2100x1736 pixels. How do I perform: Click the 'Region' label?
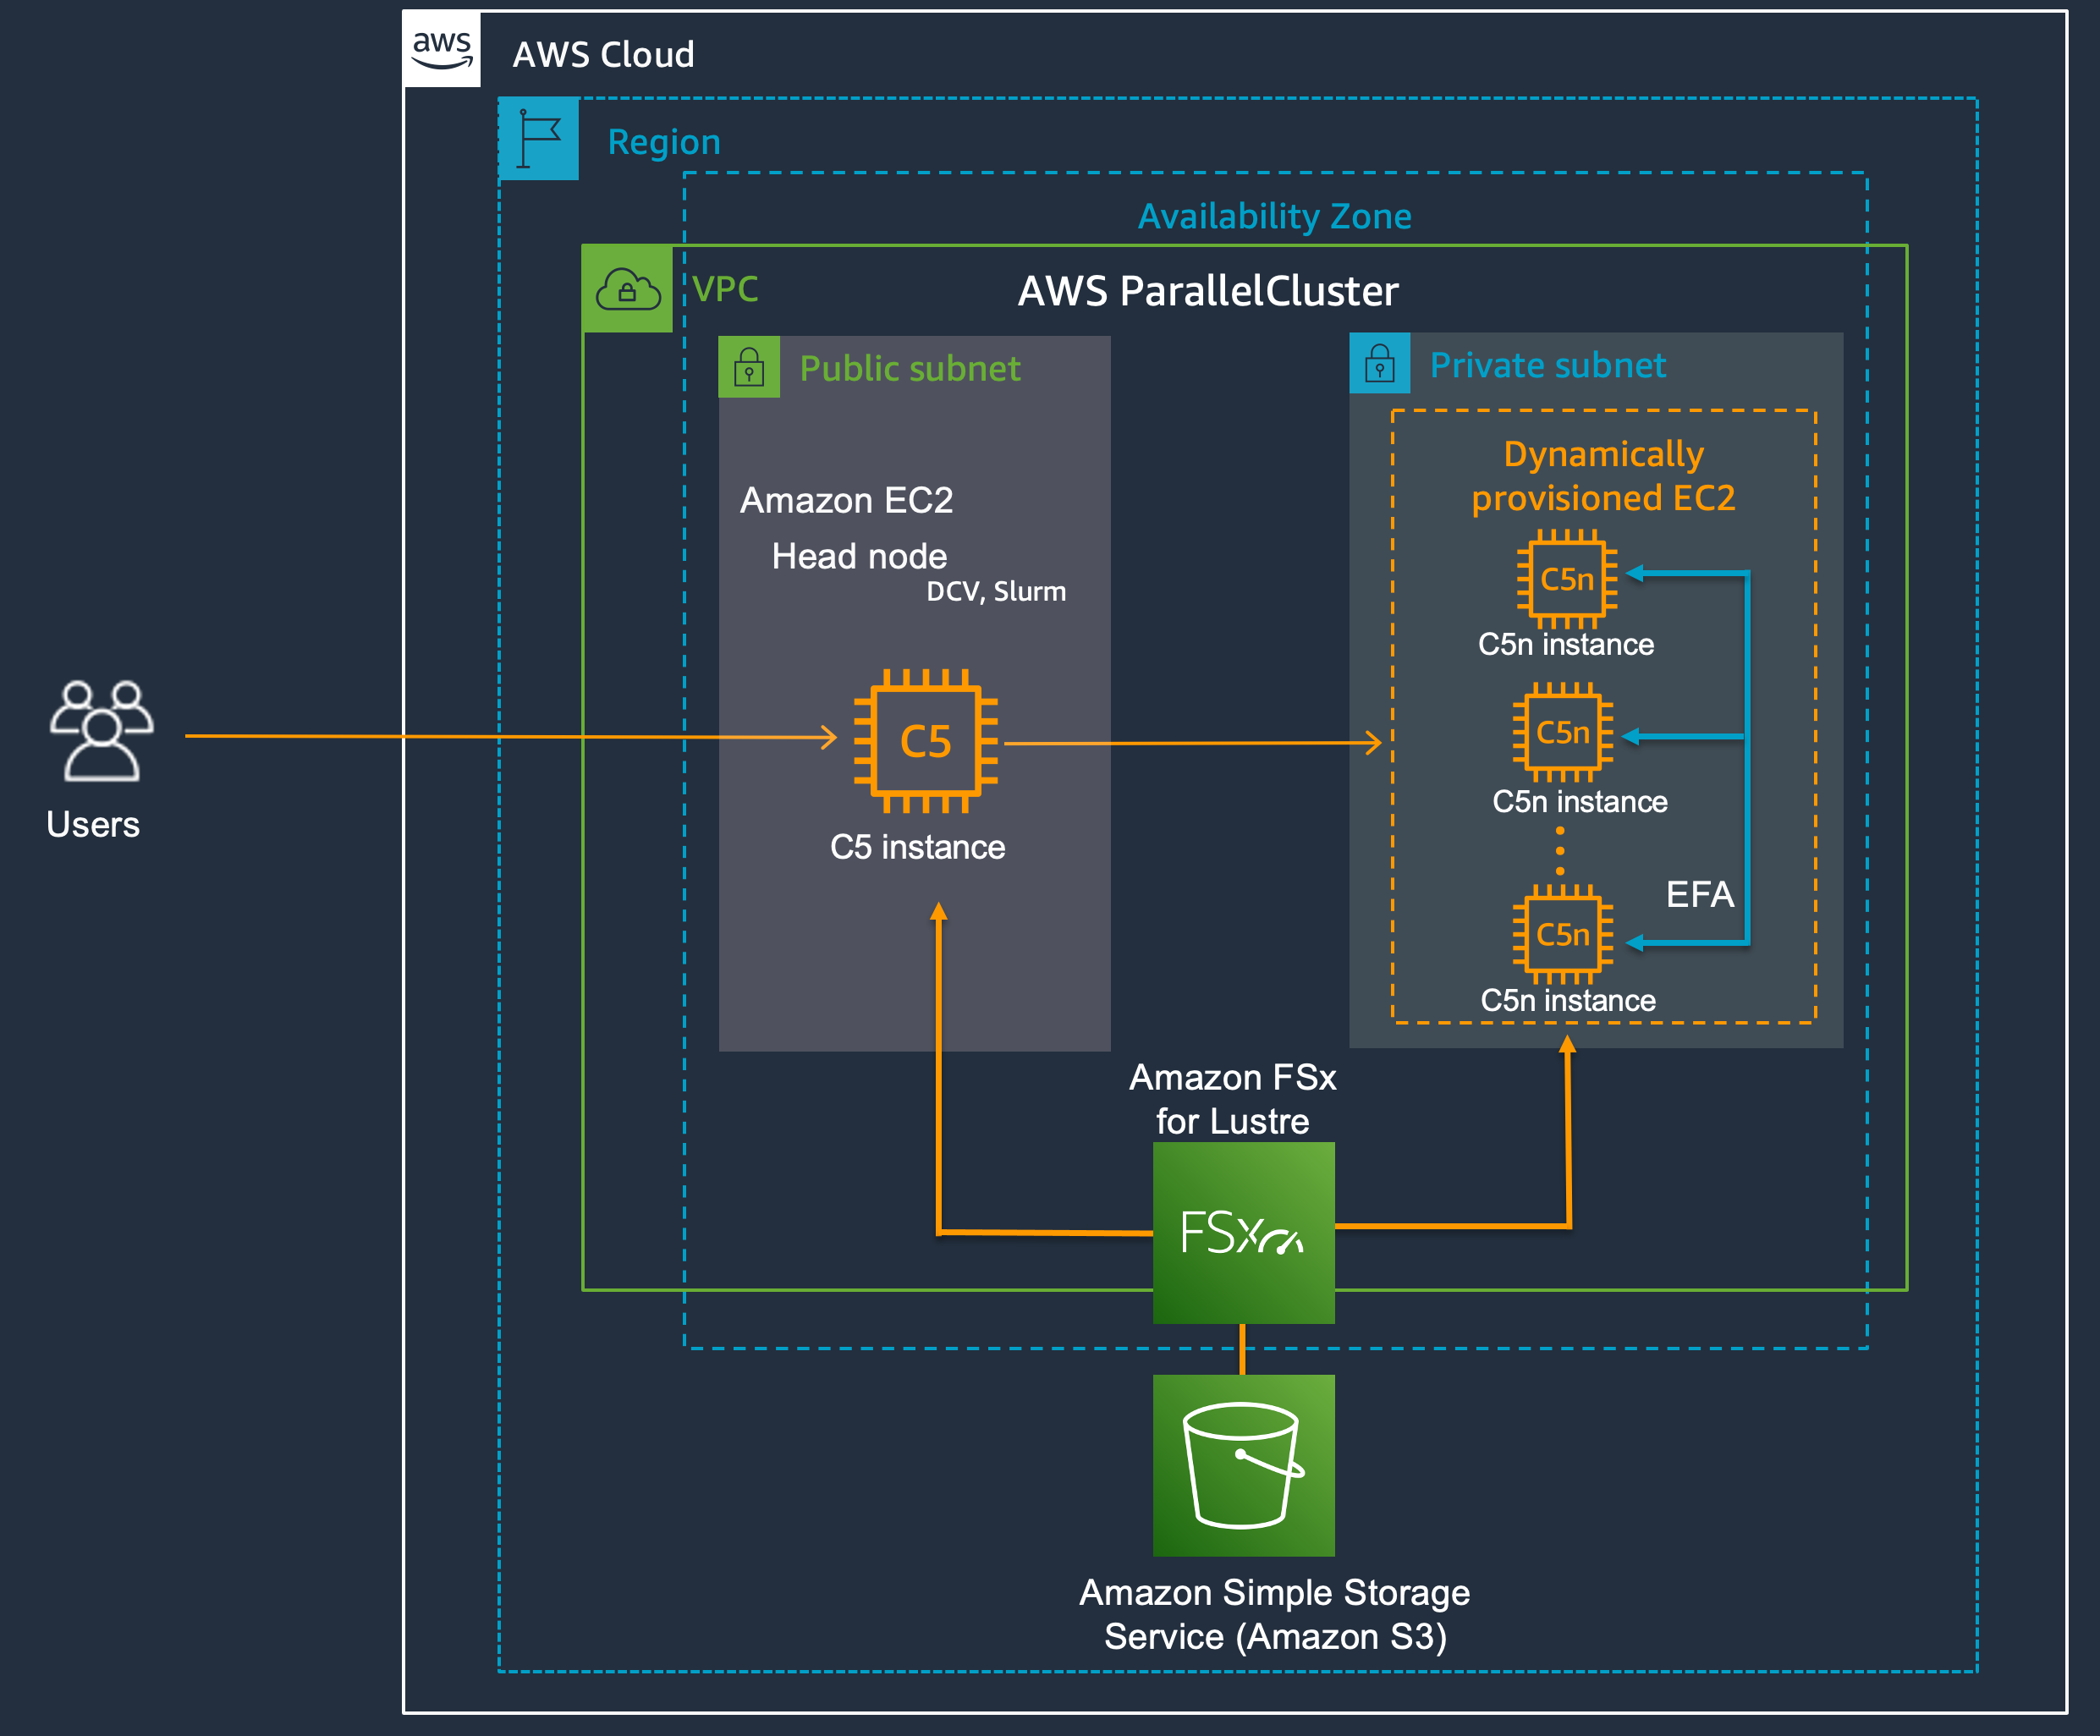pyautogui.click(x=664, y=143)
